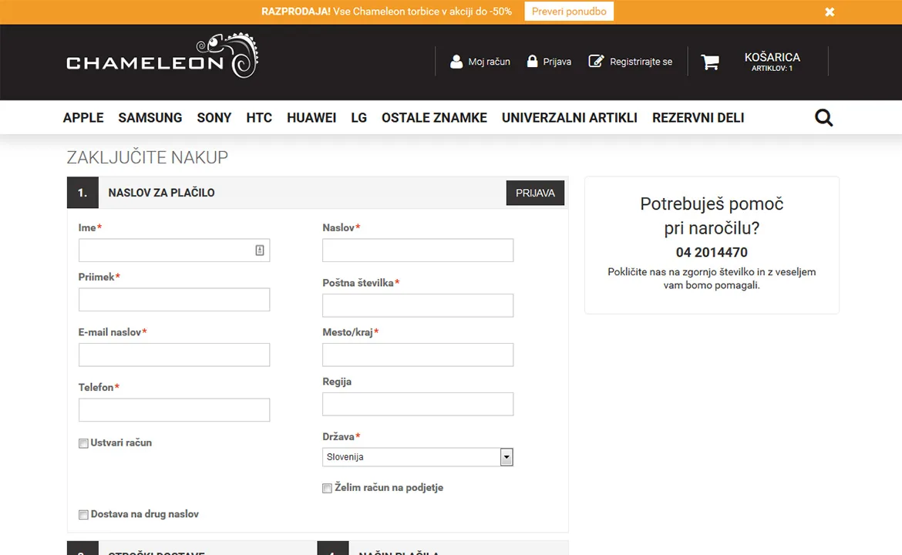Click the user profile icon beside Moj račun

[456, 62]
